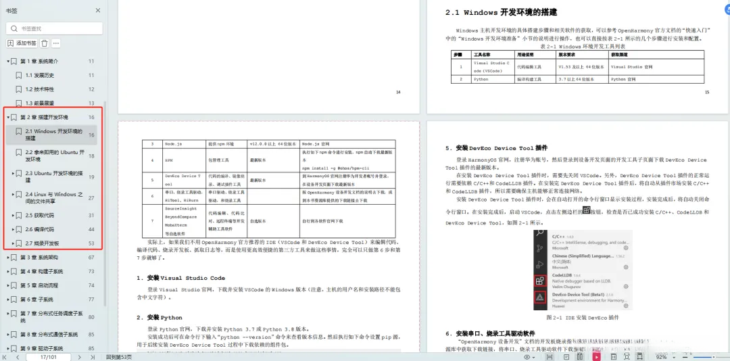730x361 pixels.
Task: Expand the 第 4 章 构建子系统 chapter
Action: (x=8, y=271)
